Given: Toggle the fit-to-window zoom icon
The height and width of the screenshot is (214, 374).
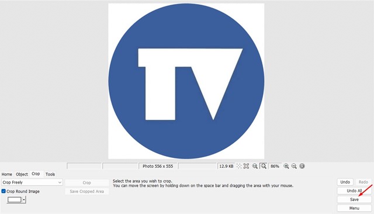Looking at the screenshot, I should (264, 166).
